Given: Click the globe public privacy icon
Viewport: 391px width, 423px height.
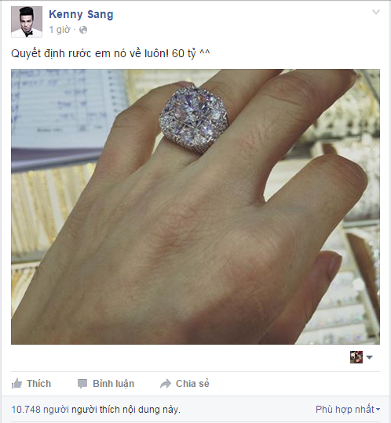Looking at the screenshot, I should click(x=83, y=30).
